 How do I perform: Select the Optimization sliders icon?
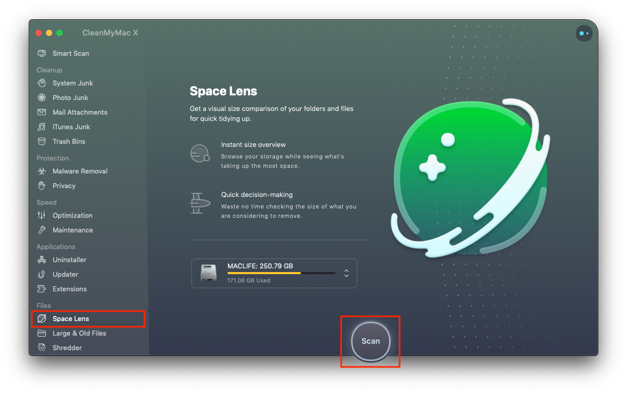pyautogui.click(x=42, y=216)
